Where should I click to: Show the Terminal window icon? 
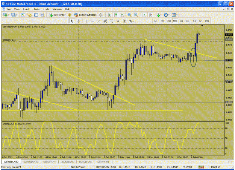[x=36, y=15]
